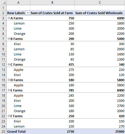Viewport: 125px width, 134px height.
Task: Select the Grand Total label cell
Action: tap(18, 131)
